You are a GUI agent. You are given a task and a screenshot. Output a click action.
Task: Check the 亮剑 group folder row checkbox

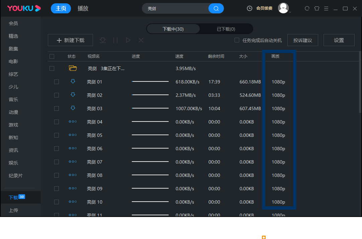click(x=52, y=68)
